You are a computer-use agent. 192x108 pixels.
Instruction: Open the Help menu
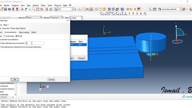pyautogui.click(x=65, y=5)
